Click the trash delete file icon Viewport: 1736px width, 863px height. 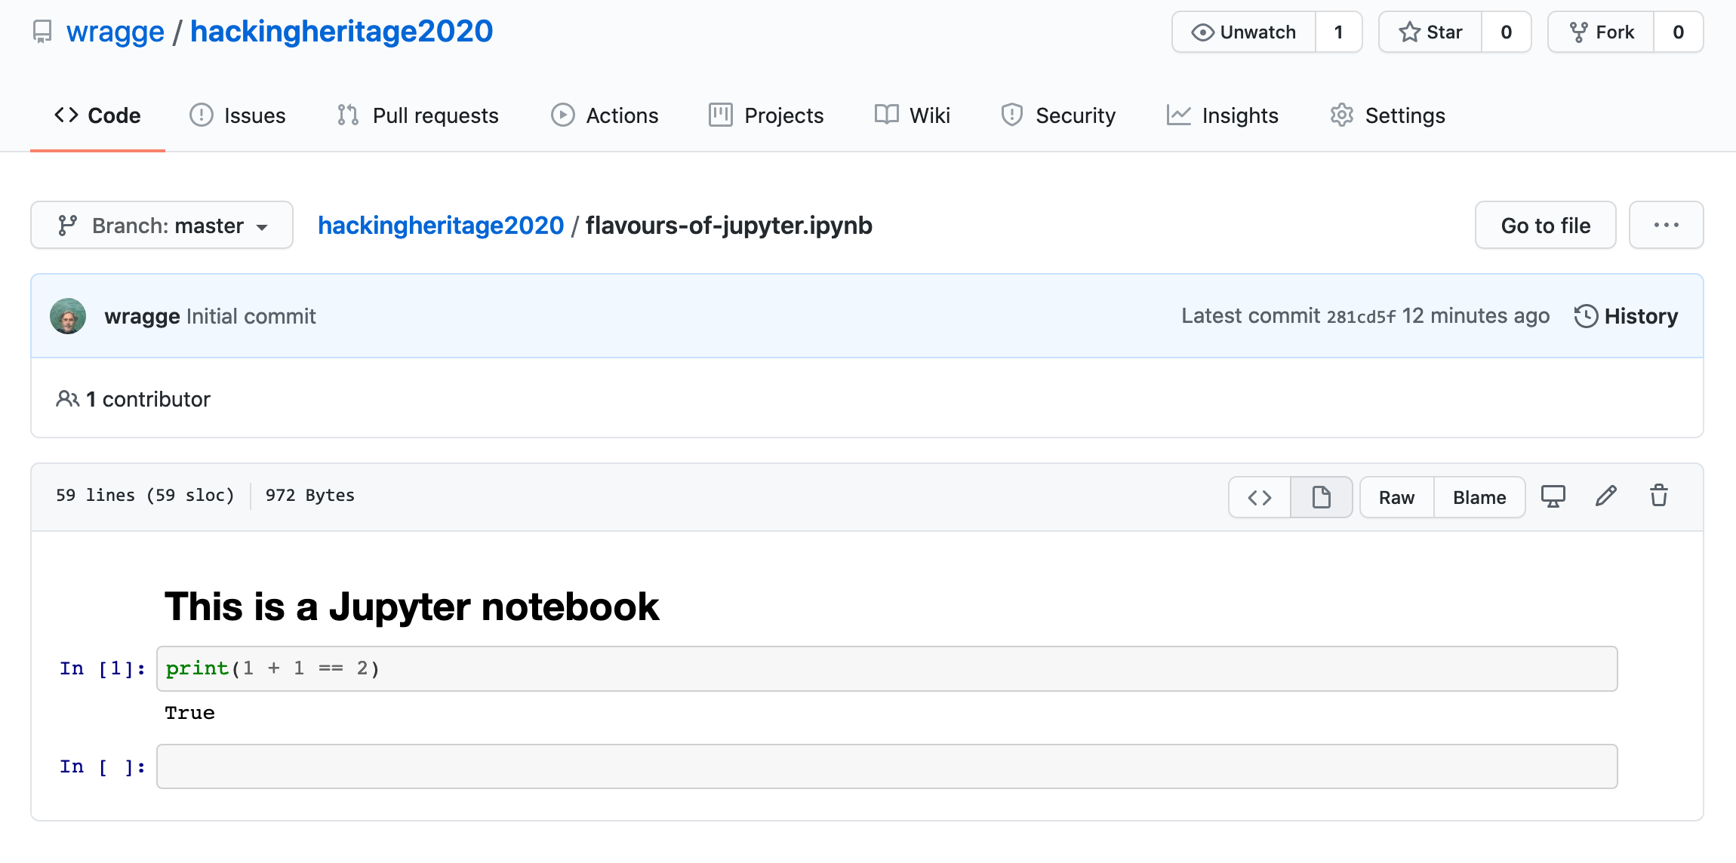(1658, 496)
